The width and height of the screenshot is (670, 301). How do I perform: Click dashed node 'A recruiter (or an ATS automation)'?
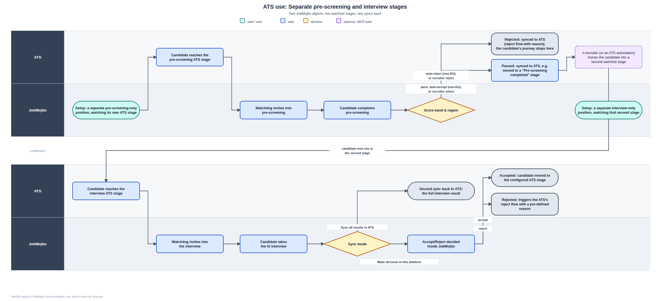609,57
